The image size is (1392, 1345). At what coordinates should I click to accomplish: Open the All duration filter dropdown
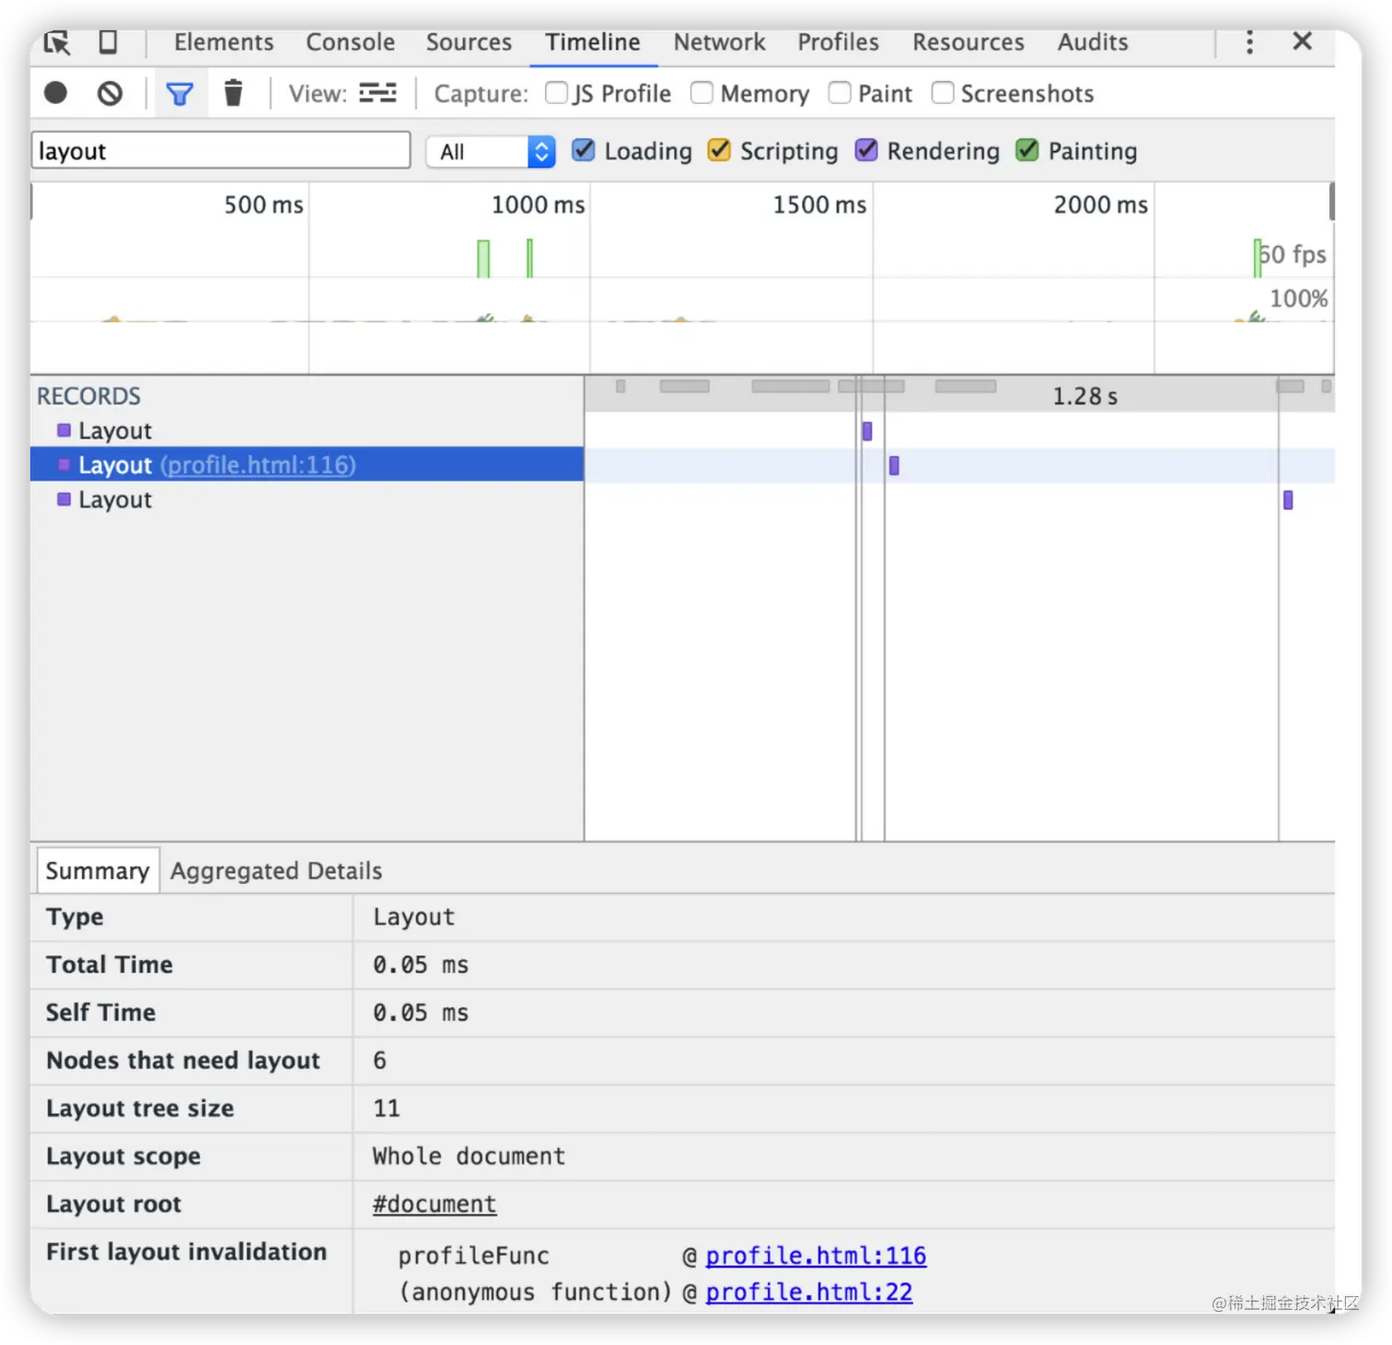(491, 152)
